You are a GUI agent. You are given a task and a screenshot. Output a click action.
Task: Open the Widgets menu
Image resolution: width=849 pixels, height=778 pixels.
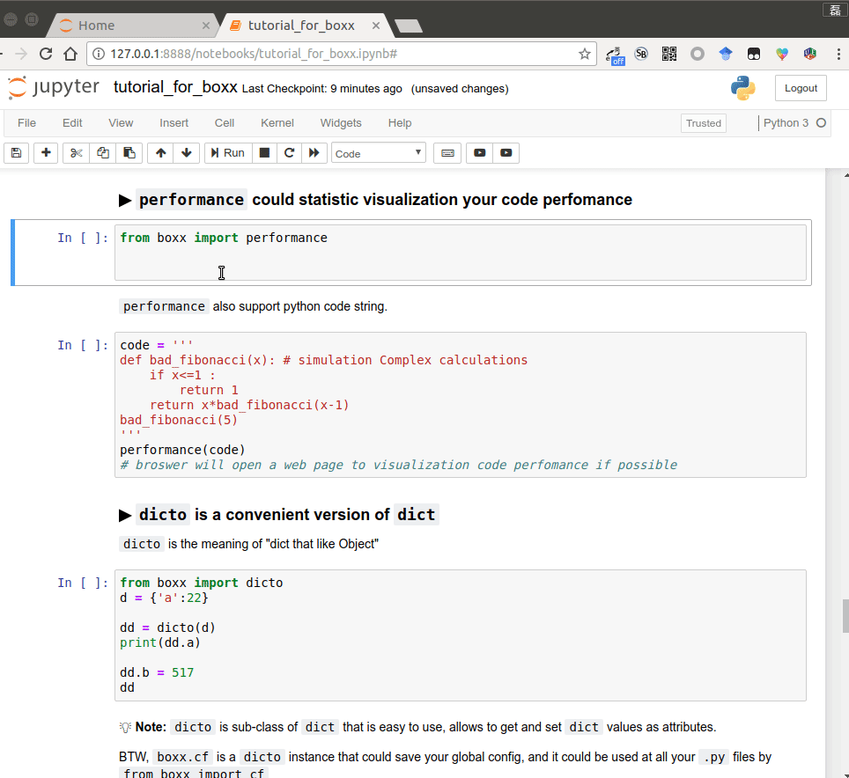tap(341, 123)
